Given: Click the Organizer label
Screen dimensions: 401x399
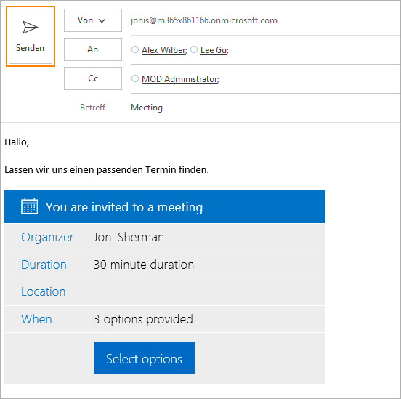Looking at the screenshot, I should click(47, 237).
